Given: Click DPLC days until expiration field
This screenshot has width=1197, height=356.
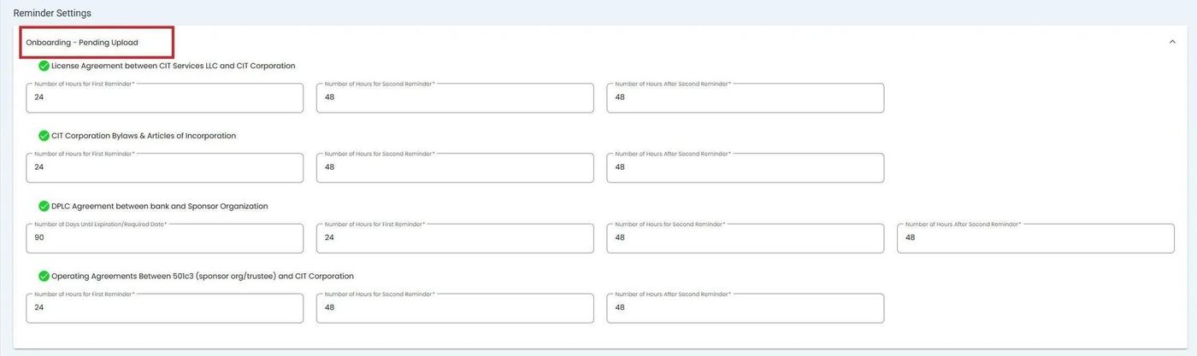Looking at the screenshot, I should 164,238.
